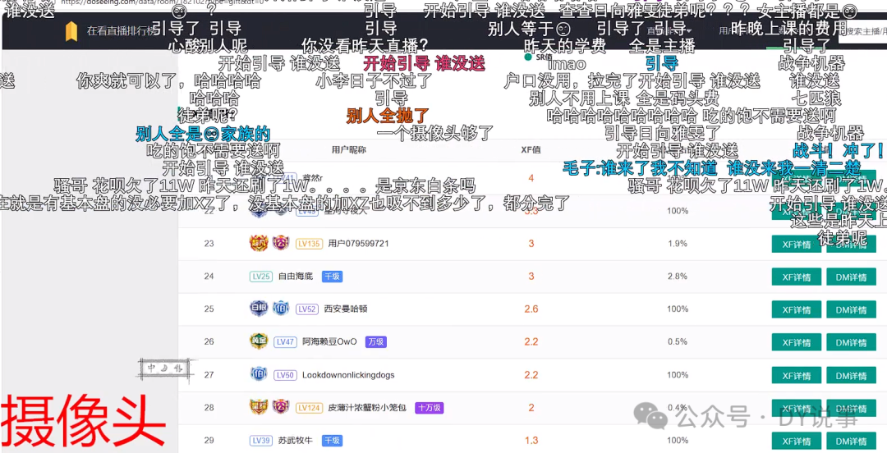Click the LV47 level tag
Viewport: 887px width, 453px height.
click(285, 342)
